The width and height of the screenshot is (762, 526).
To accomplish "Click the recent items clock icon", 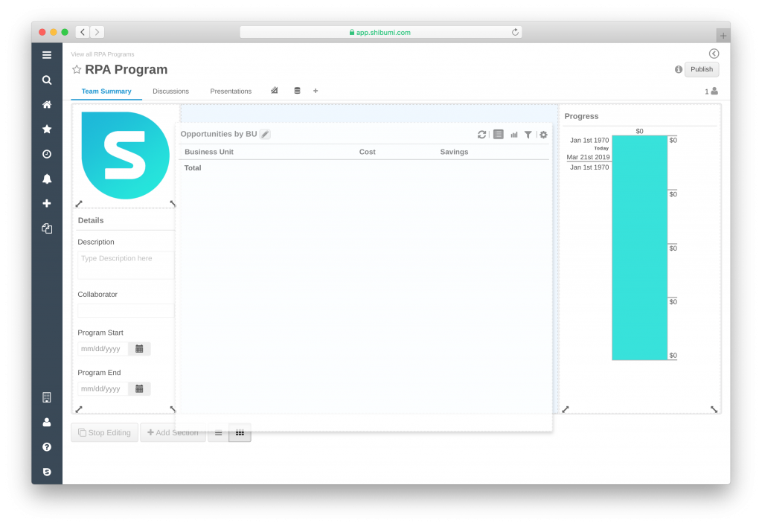I will pos(47,154).
